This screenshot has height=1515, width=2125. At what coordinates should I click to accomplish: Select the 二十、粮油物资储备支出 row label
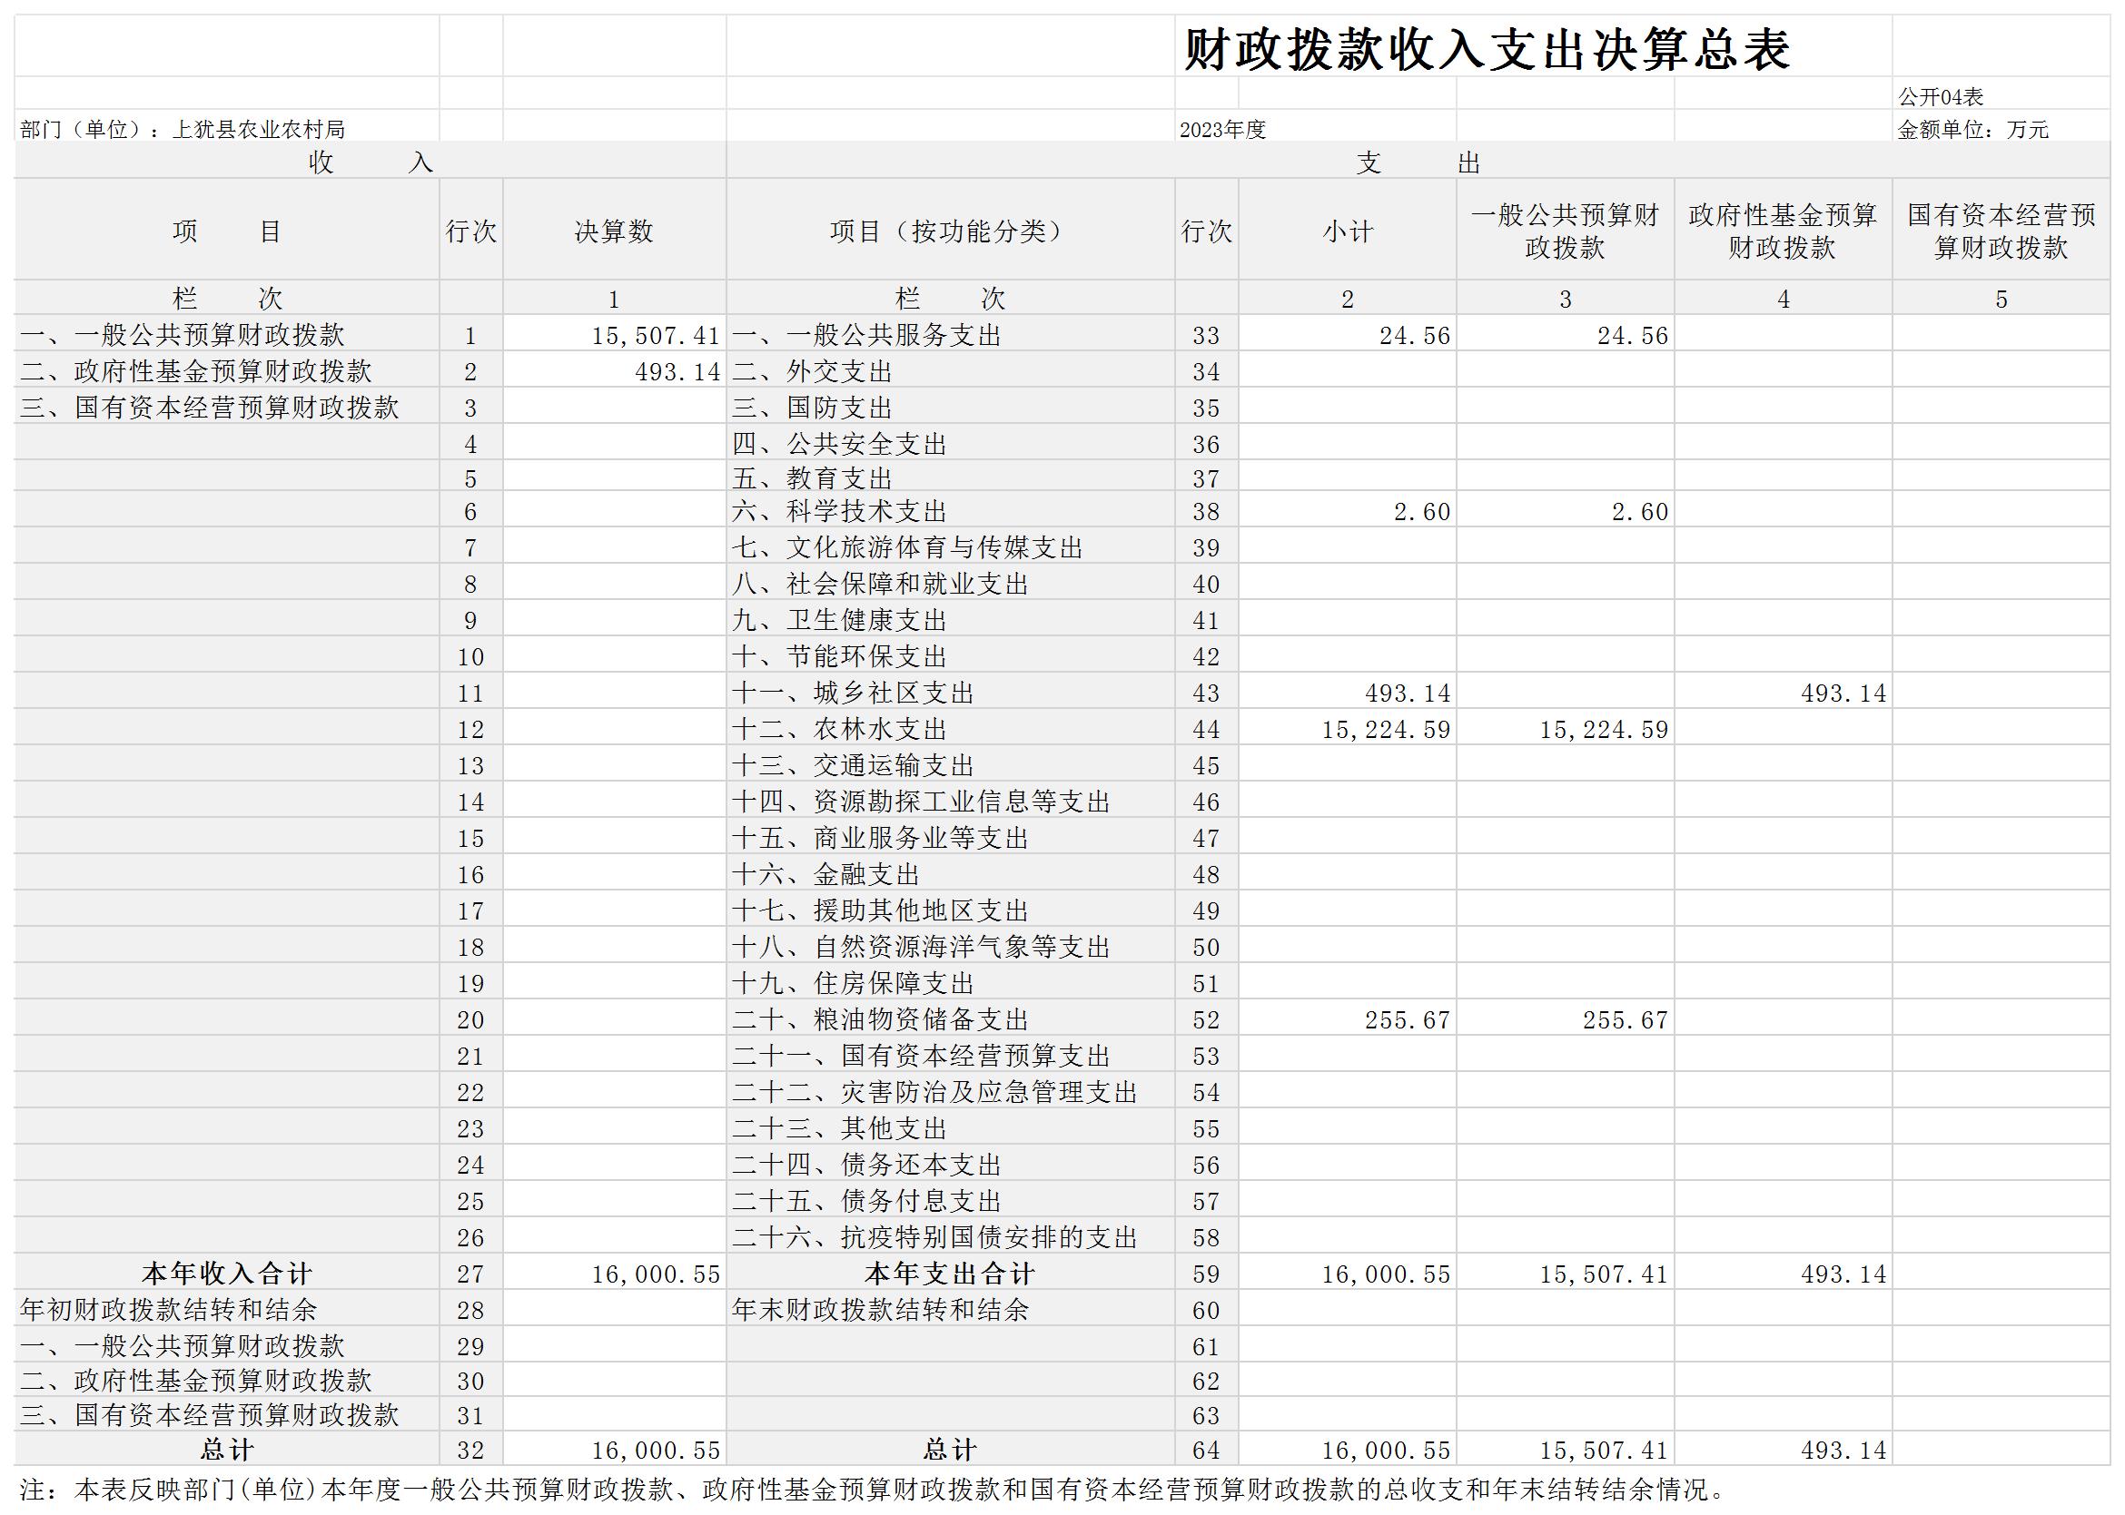[x=880, y=1019]
